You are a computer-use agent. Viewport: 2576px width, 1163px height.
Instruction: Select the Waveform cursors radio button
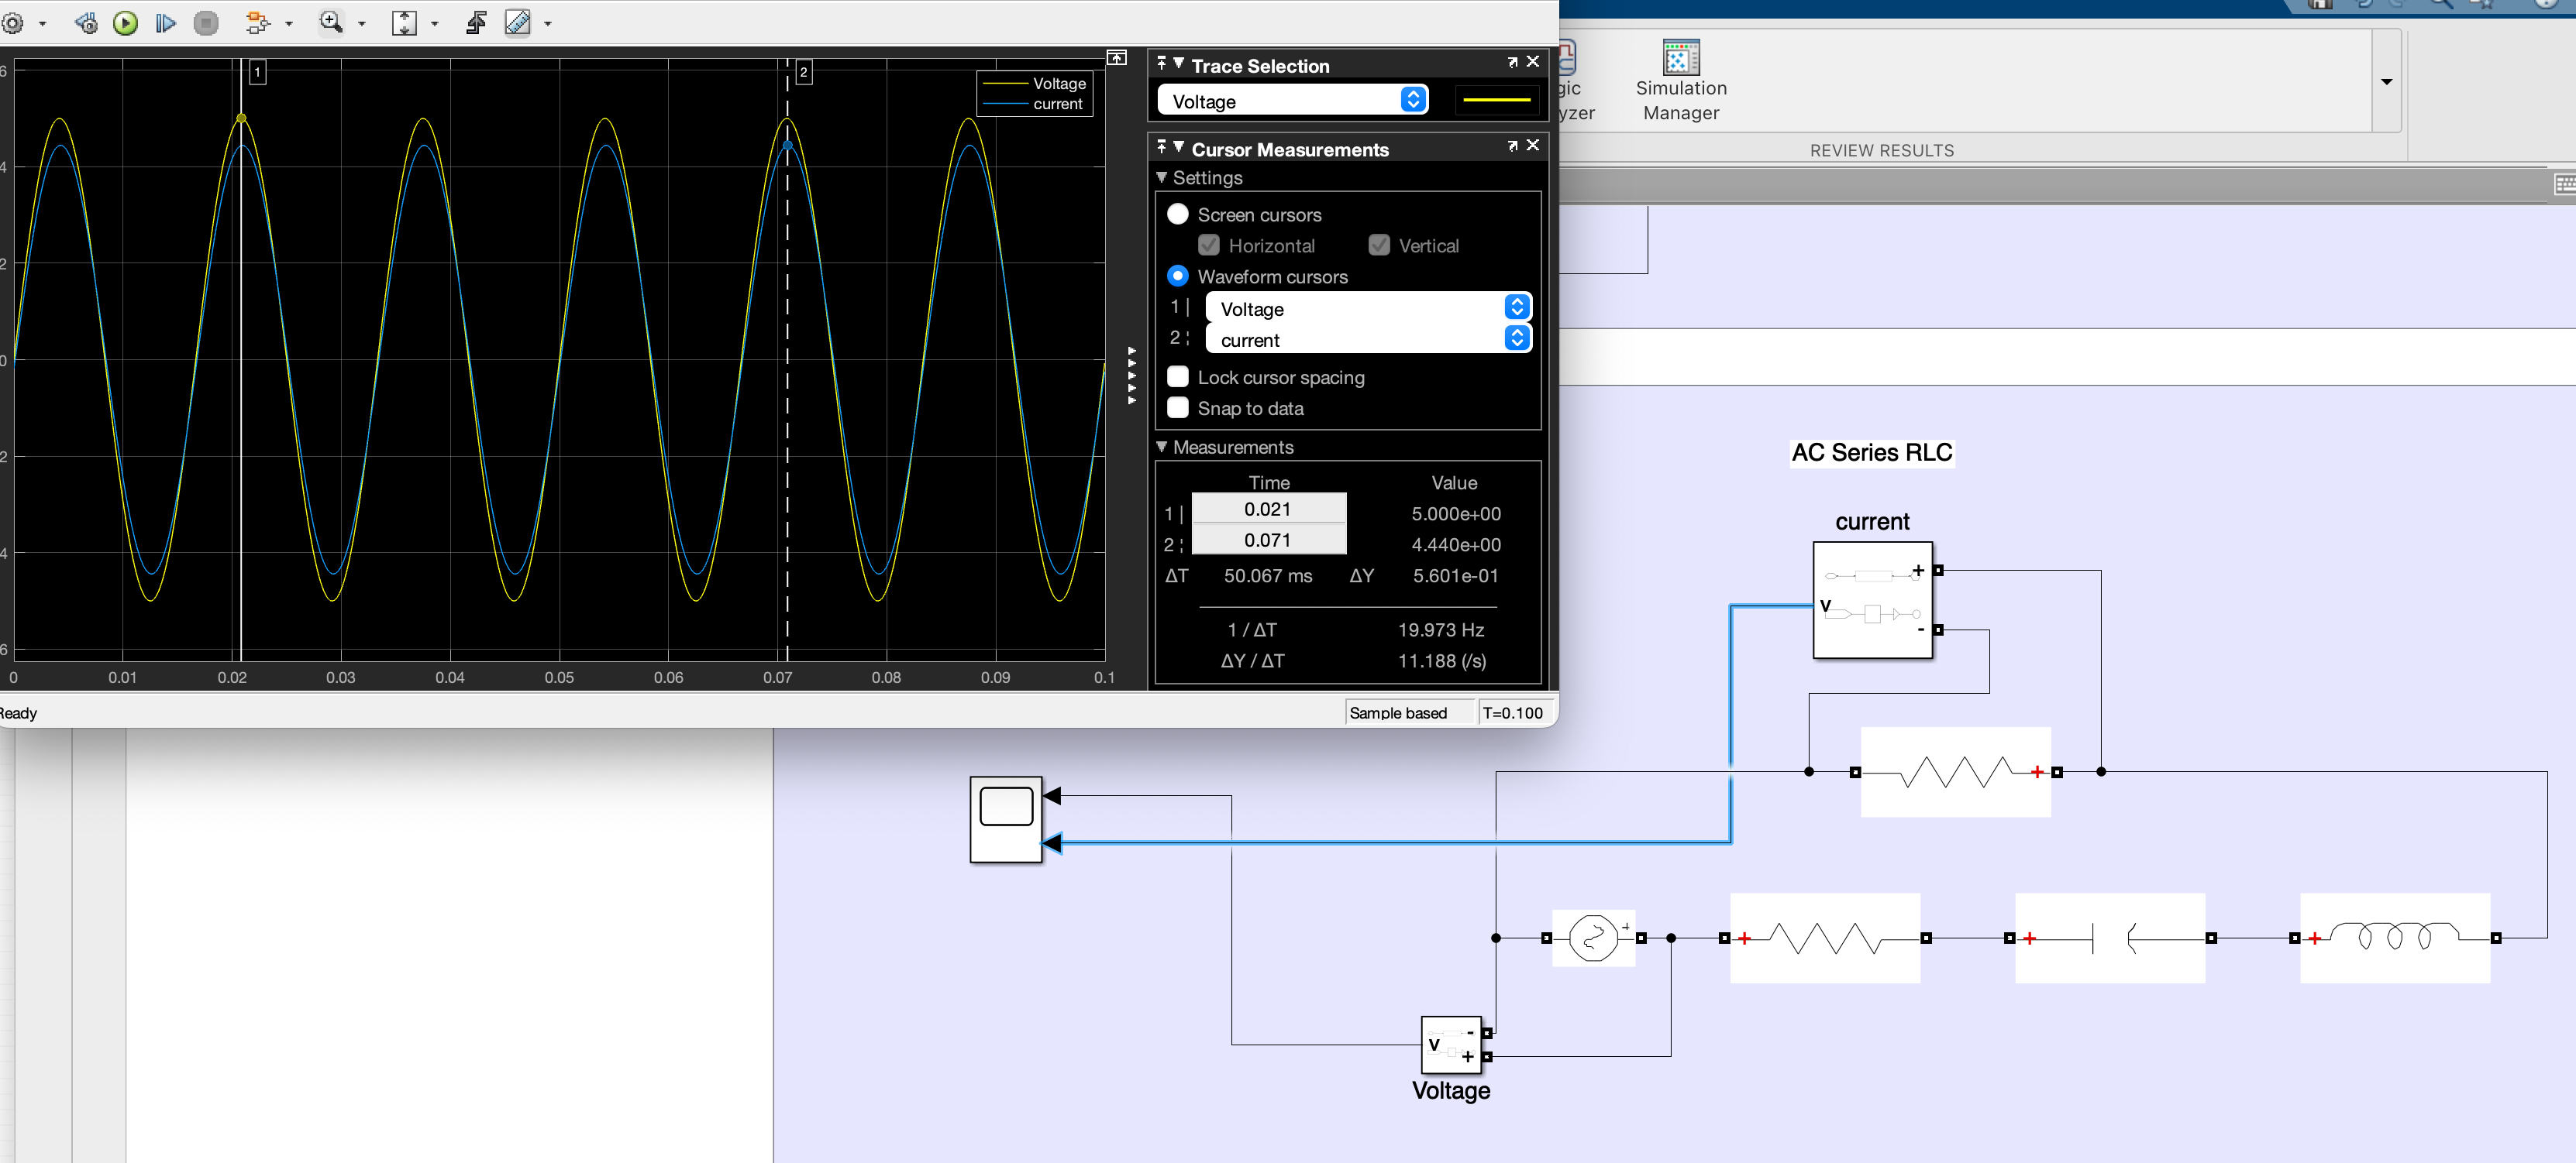point(1178,276)
